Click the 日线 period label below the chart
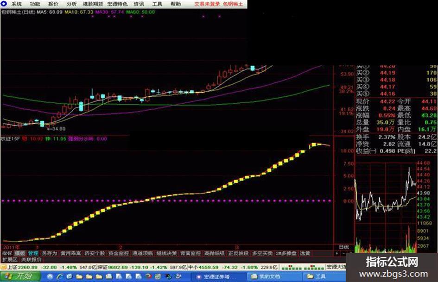The height and width of the screenshot is (282, 438). click(344, 247)
